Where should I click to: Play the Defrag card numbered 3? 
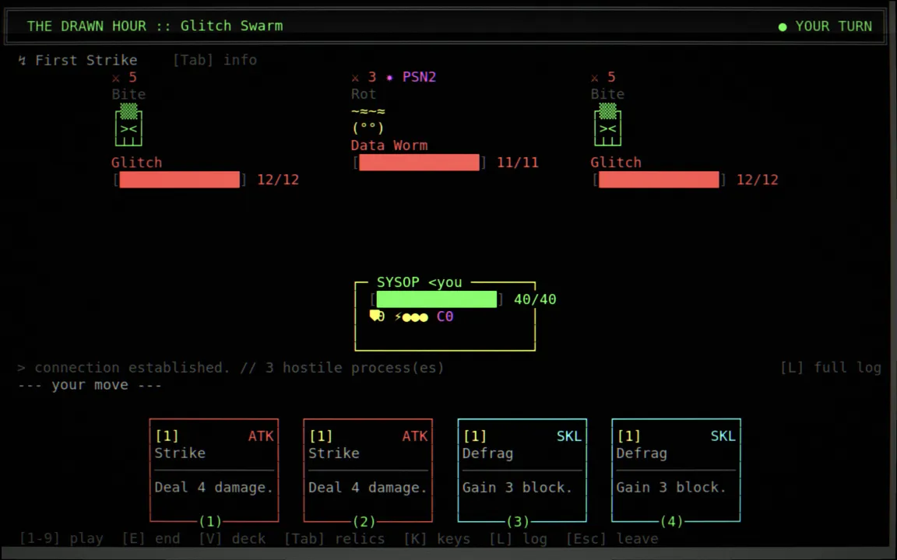[x=522, y=471]
